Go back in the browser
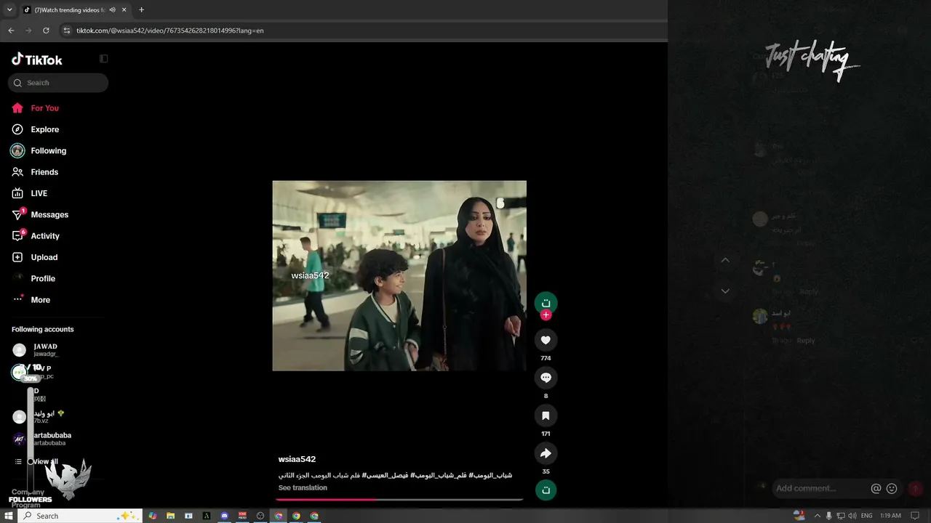Viewport: 931px width, 523px height. (11, 31)
